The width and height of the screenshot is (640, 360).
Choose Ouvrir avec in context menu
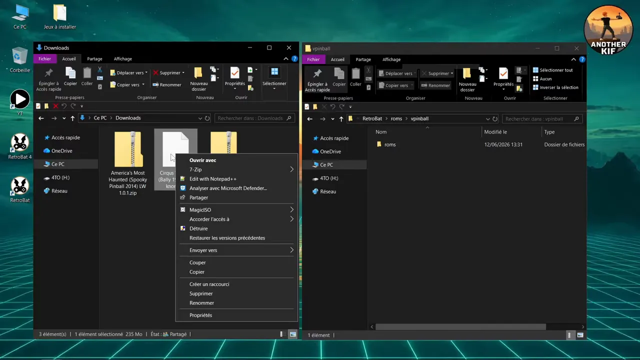(236, 160)
